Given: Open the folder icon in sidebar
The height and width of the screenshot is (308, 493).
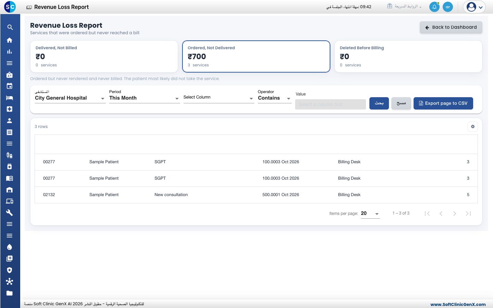Looking at the screenshot, I should click(x=10, y=293).
